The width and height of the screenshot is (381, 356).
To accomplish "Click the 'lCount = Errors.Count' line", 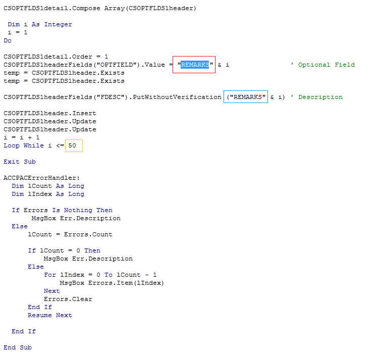I will 70,234.
